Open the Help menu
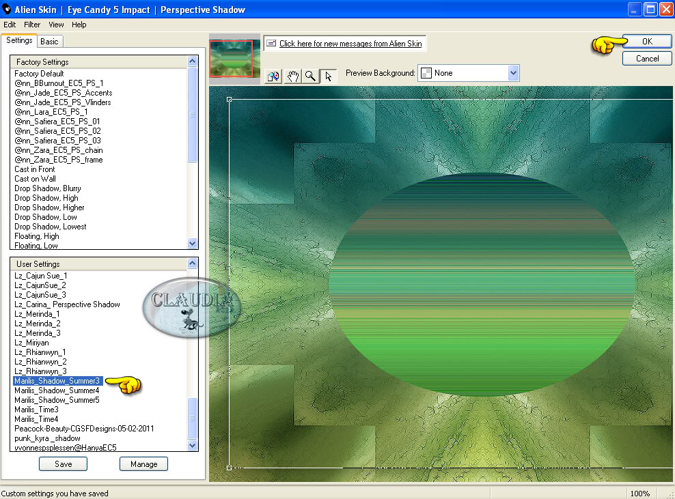This screenshot has width=675, height=499. (x=79, y=25)
